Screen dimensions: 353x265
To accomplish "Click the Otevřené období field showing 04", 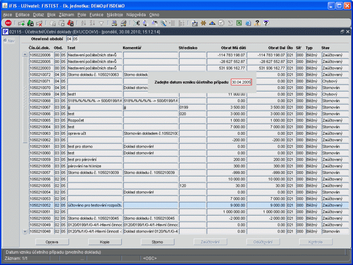I will [x=69, y=39].
